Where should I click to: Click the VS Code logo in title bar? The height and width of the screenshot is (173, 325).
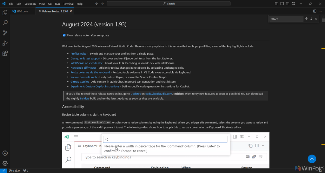click(x=4, y=4)
